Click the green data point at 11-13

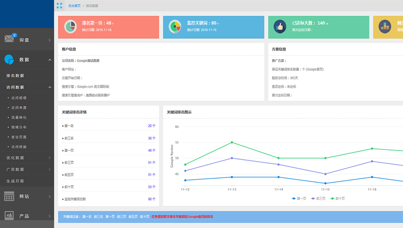[x=232, y=142]
